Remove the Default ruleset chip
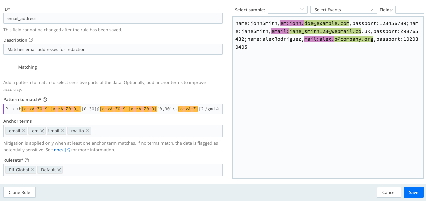The width and height of the screenshot is (426, 201). [x=59, y=170]
